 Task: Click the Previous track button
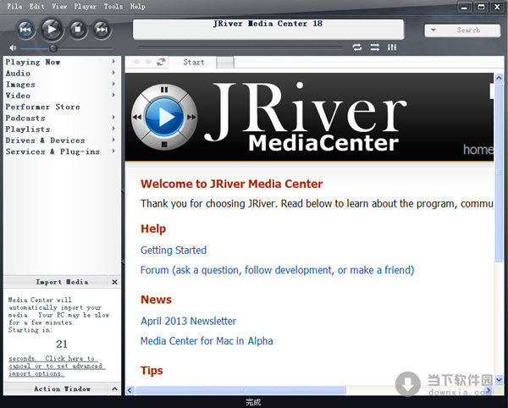(26, 30)
